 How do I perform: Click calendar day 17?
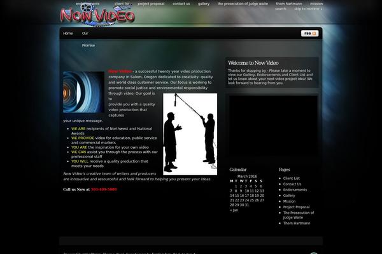pos(247,196)
